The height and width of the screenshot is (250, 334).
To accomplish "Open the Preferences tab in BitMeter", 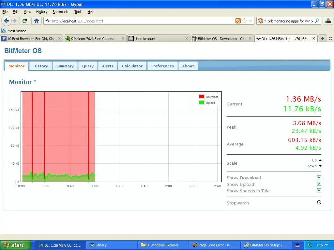I will 162,66.
